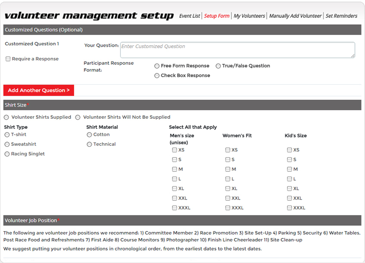Choose the True/False Question option
365x263 pixels.
click(x=218, y=66)
